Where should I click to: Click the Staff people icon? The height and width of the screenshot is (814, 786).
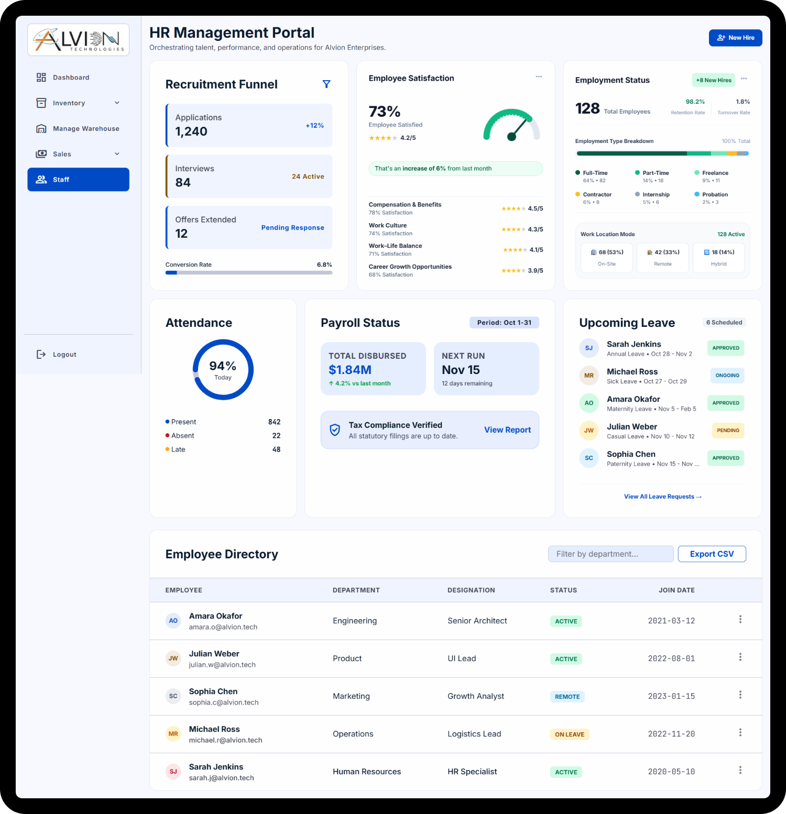[x=41, y=180]
